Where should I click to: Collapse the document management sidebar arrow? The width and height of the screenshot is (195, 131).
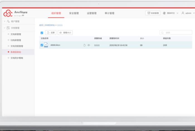click(x=5, y=28)
